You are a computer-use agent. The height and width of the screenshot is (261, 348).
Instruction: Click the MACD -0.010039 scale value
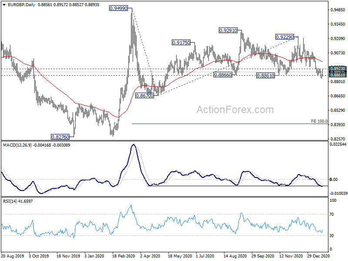[x=338, y=194]
